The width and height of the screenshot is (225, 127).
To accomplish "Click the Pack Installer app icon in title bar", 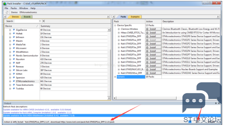I will coord(5,4).
